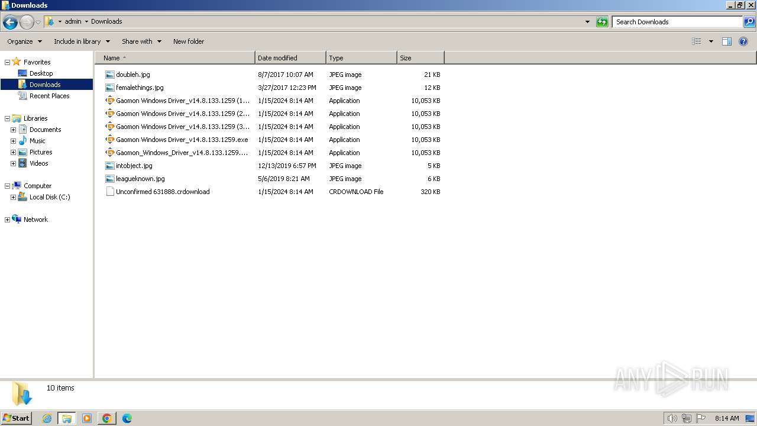Expand Local Disk (C:)
The width and height of the screenshot is (757, 426).
(13, 197)
